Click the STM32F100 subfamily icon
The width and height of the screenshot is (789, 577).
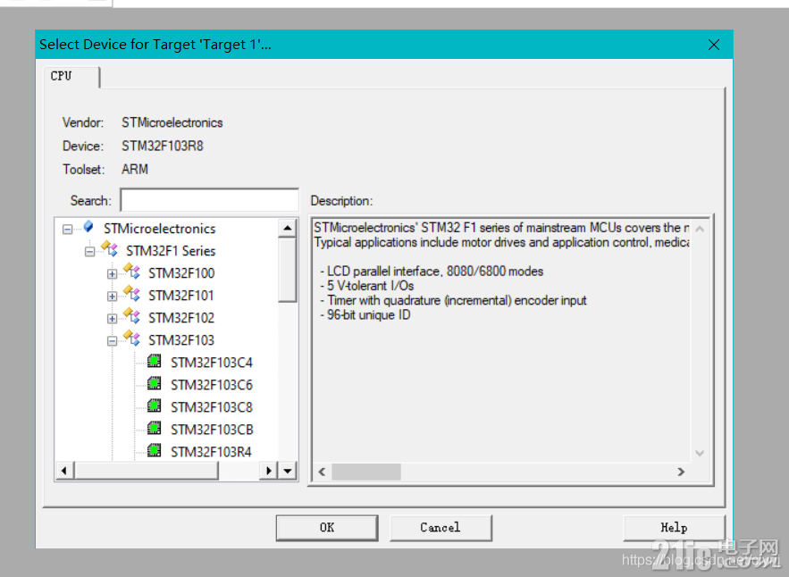132,272
